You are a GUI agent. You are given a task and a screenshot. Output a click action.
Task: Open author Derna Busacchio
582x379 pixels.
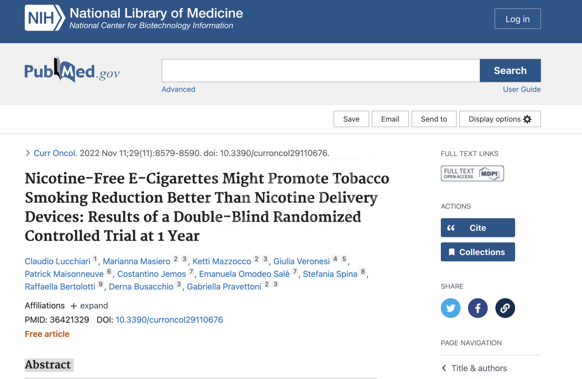click(141, 286)
